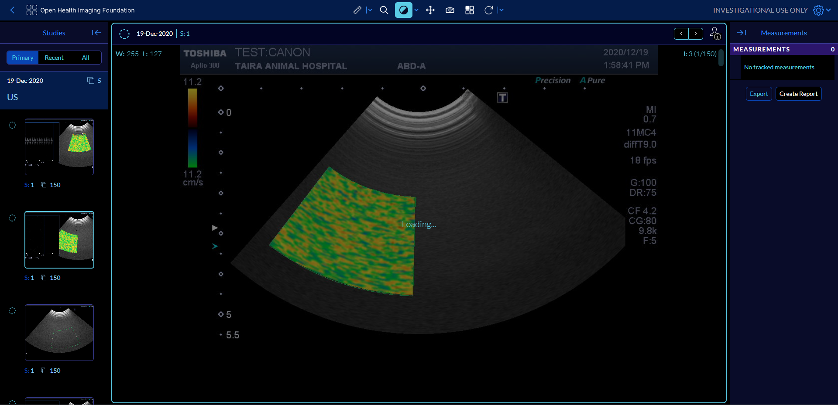Image resolution: width=838 pixels, height=405 pixels.
Task: Click tracking circle beside first thumbnail
Action: 12,125
